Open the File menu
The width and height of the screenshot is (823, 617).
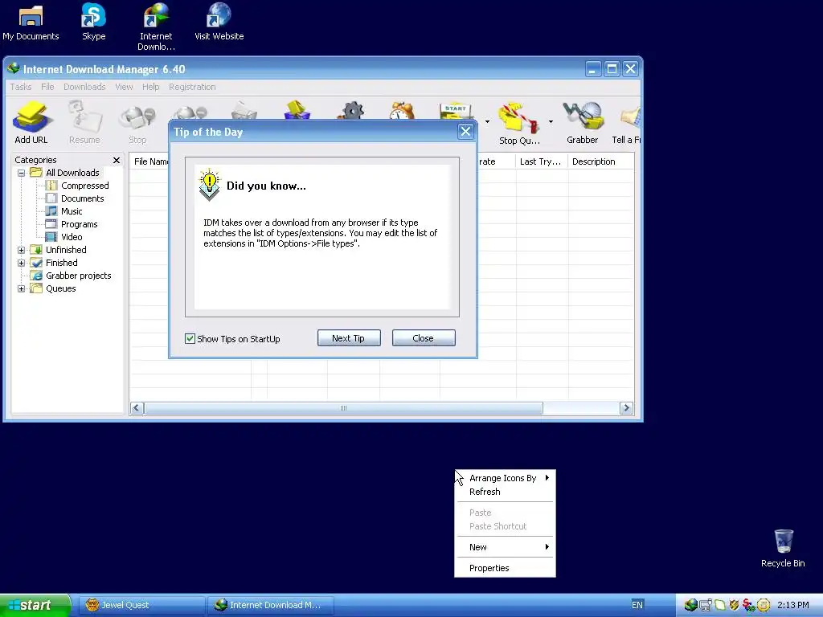pos(47,87)
